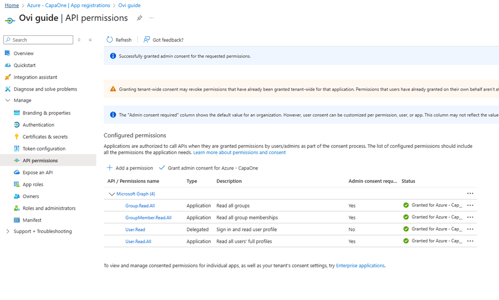Viewport: 499px width, 300px height.
Task: Open Roles and administrators
Action: tap(49, 208)
